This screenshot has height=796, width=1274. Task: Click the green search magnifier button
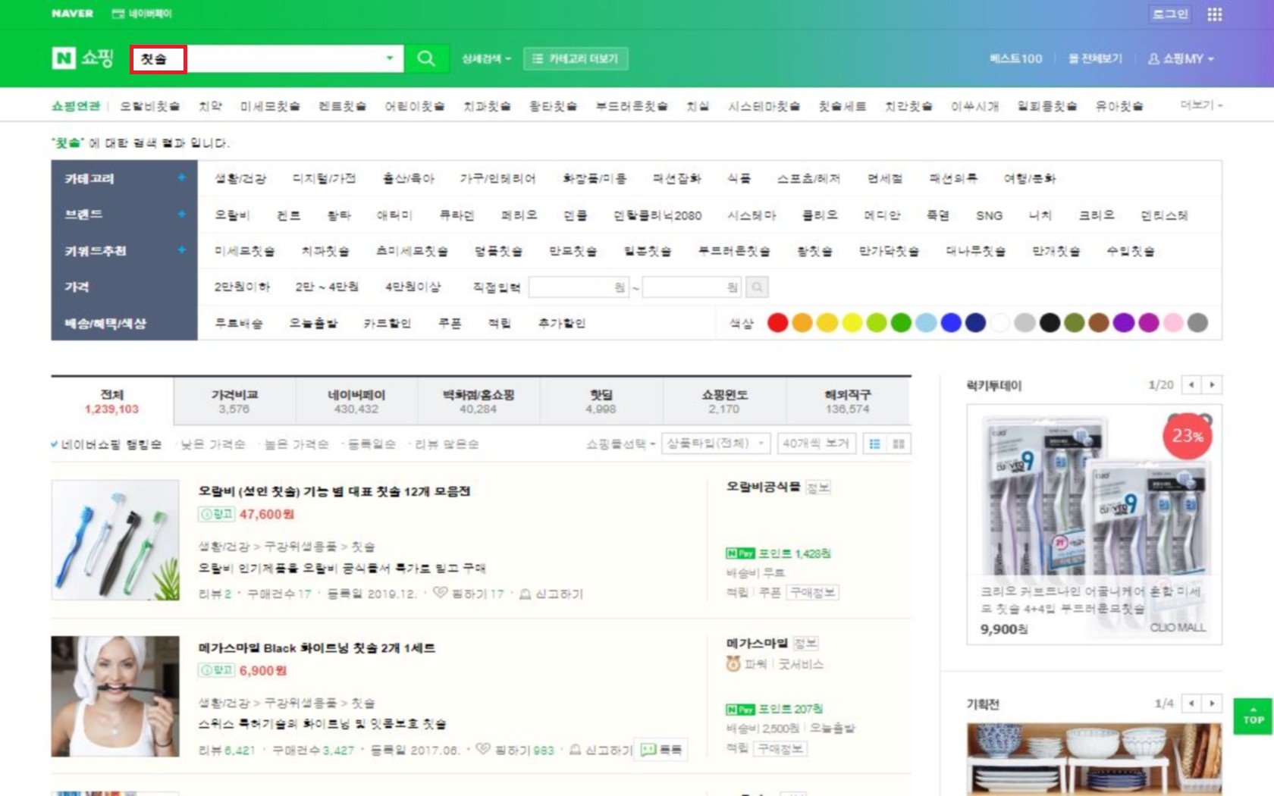[425, 58]
